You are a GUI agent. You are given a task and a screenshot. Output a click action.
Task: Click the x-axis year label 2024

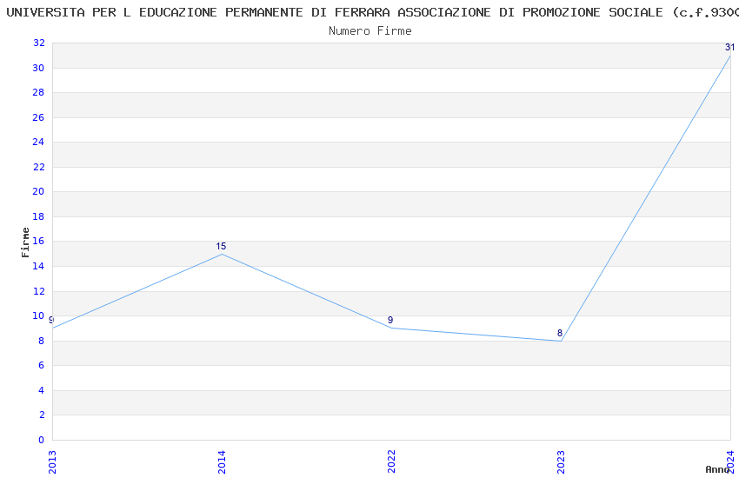(x=730, y=462)
